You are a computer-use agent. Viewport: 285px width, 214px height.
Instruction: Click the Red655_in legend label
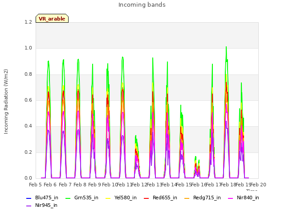point(165,198)
